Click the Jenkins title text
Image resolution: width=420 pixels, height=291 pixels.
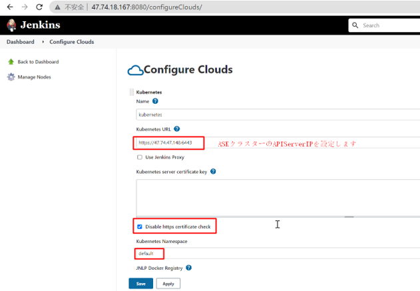(x=40, y=25)
